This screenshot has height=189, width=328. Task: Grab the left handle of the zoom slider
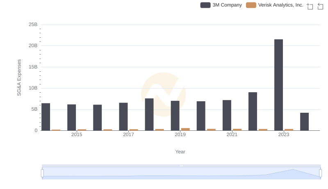pyautogui.click(x=42, y=173)
